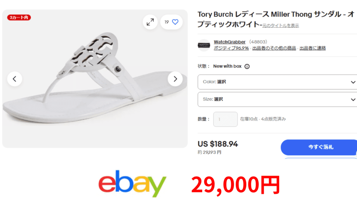Open condition info icon next to New with box

pos(247,66)
